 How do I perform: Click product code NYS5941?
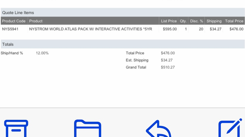10,29
